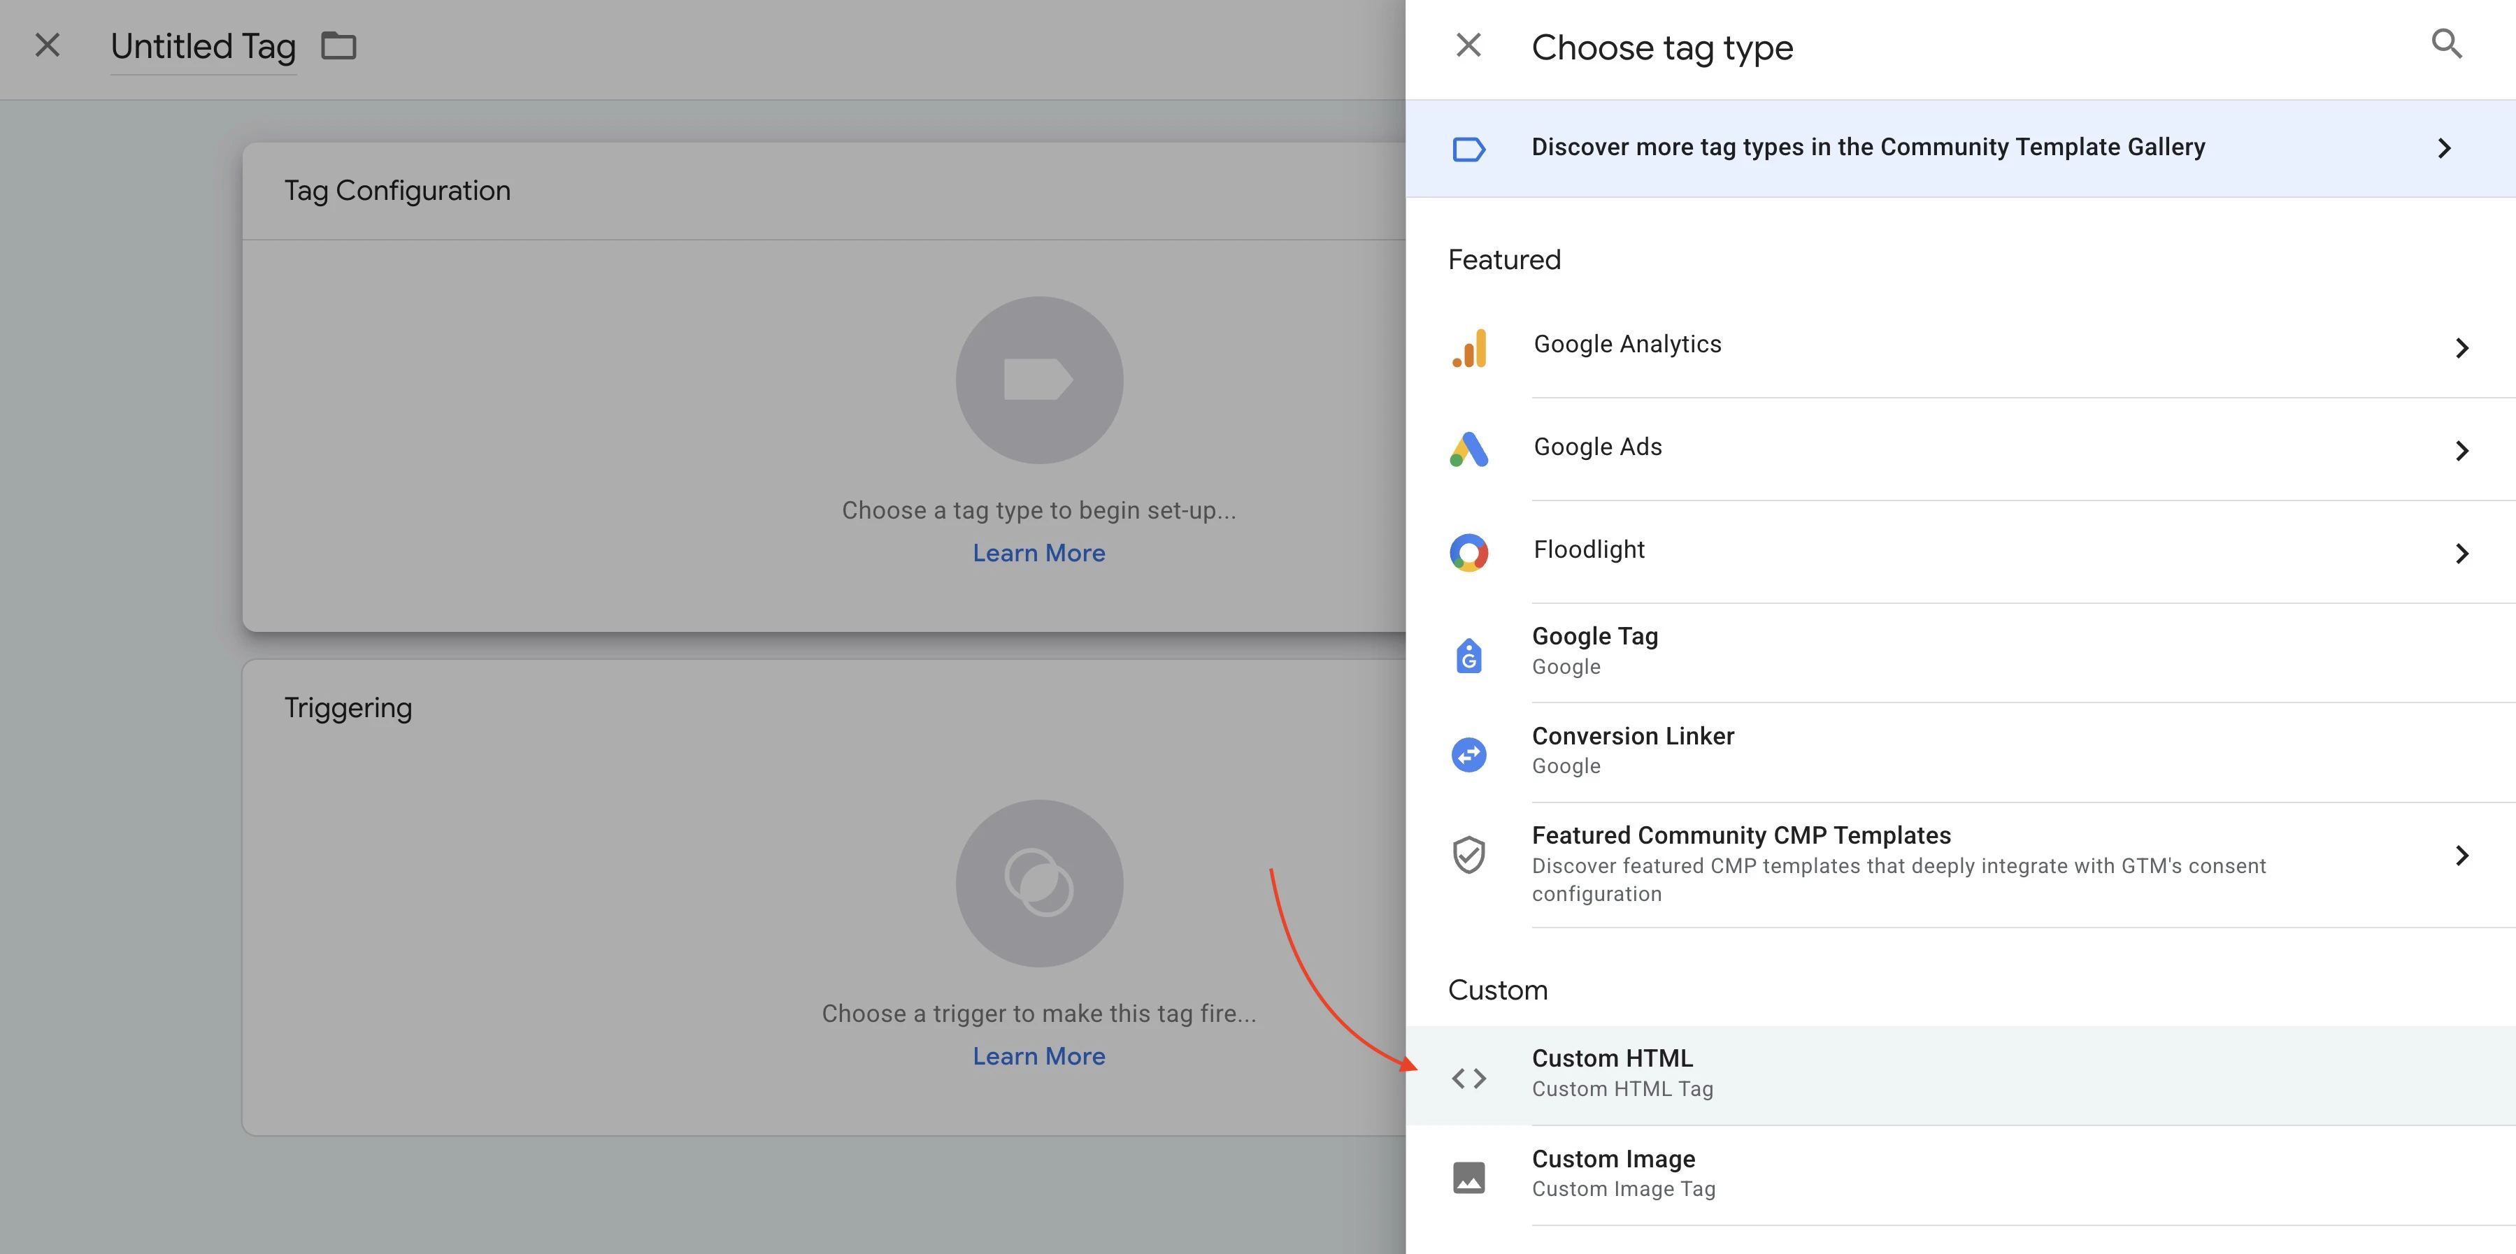Screen dimensions: 2516x1254
Task: Close the Choose tag type panel
Action: (1468, 46)
